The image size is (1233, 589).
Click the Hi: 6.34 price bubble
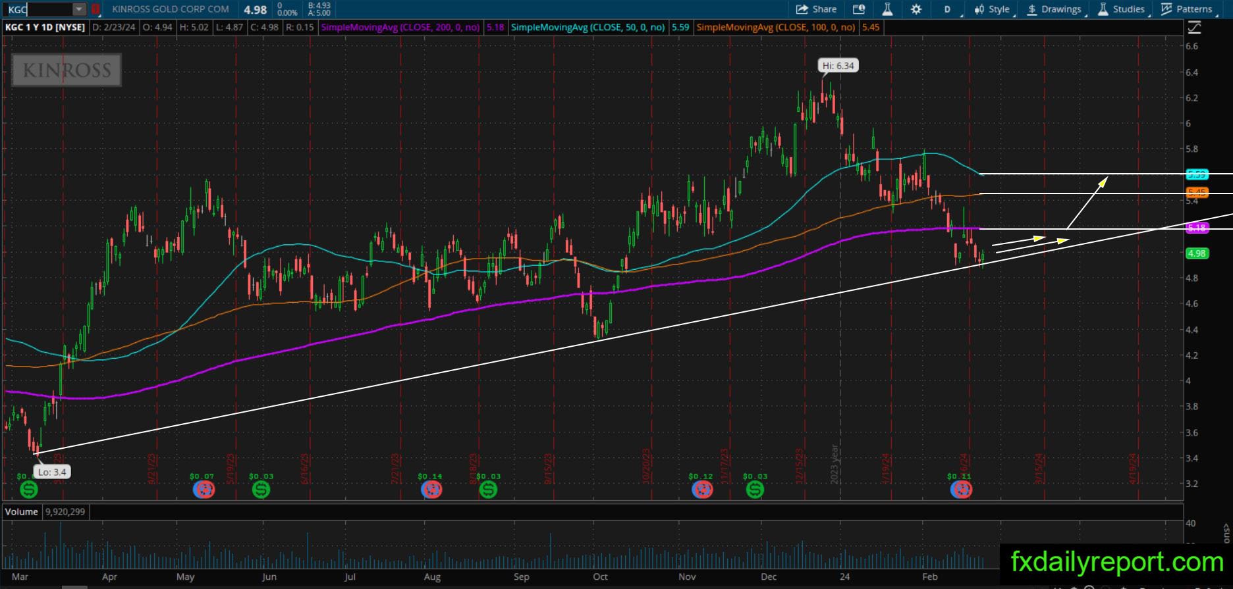tap(838, 66)
